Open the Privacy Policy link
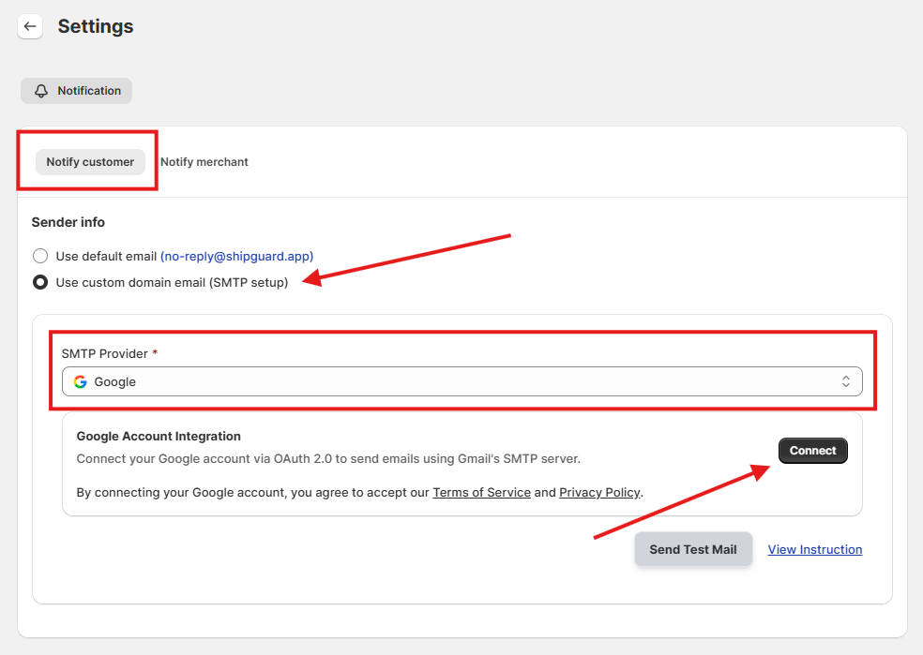Viewport: 923px width, 655px height. [x=599, y=492]
